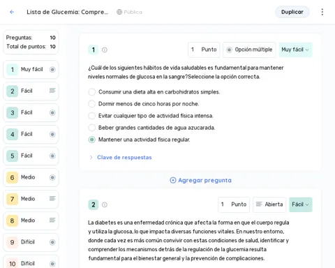Click the number 2 badge of question 2

94,204
